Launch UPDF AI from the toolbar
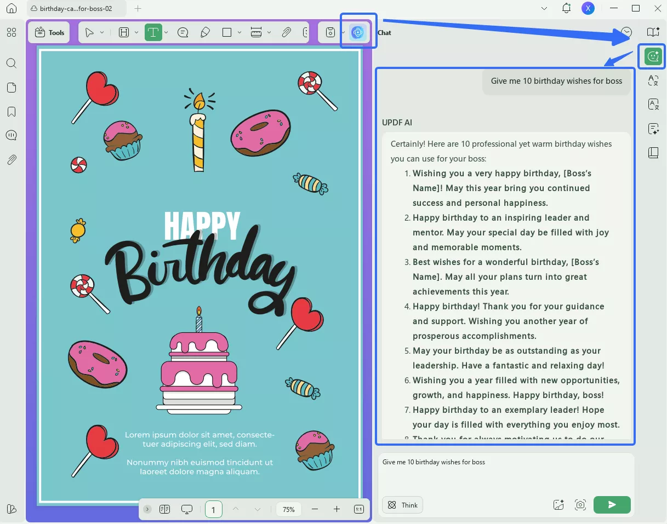Screen dimensions: 667x524 pos(356,32)
